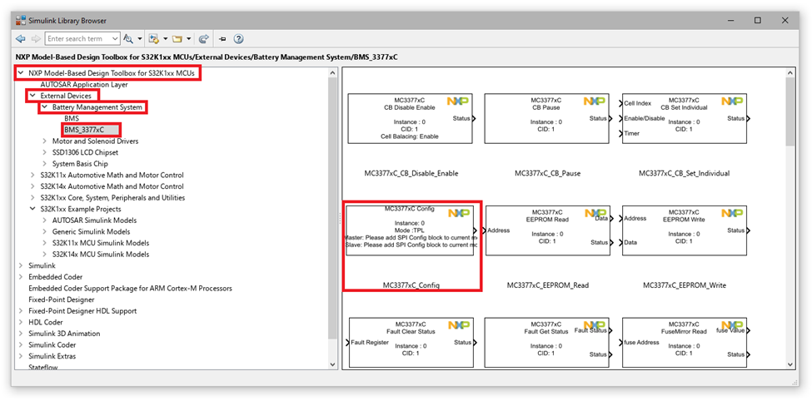Click block pane scroll-up arrow
The width and height of the screenshot is (812, 401).
(790, 73)
